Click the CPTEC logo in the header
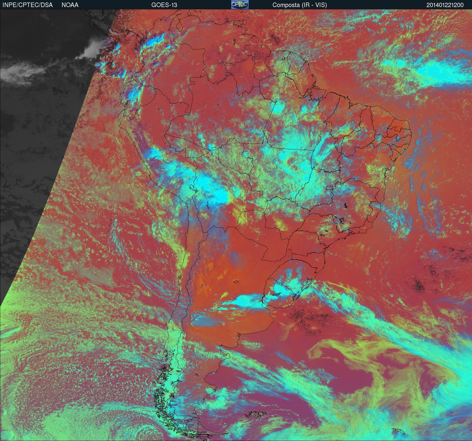 point(240,5)
